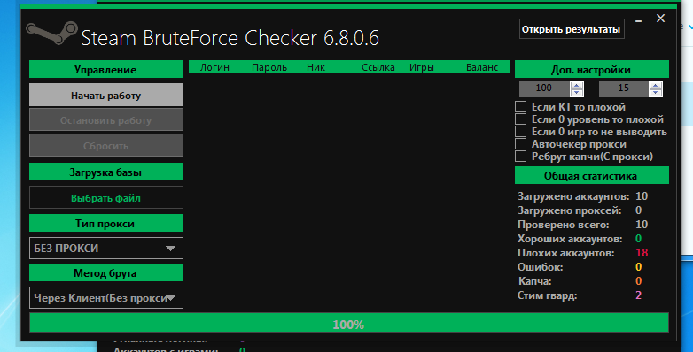Click the Загрузка базы section header
693x352 pixels.
(106, 172)
